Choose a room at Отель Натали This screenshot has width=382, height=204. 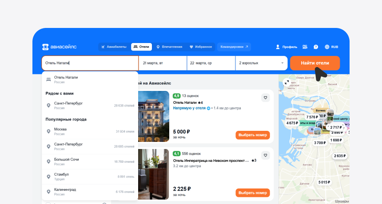252,135
